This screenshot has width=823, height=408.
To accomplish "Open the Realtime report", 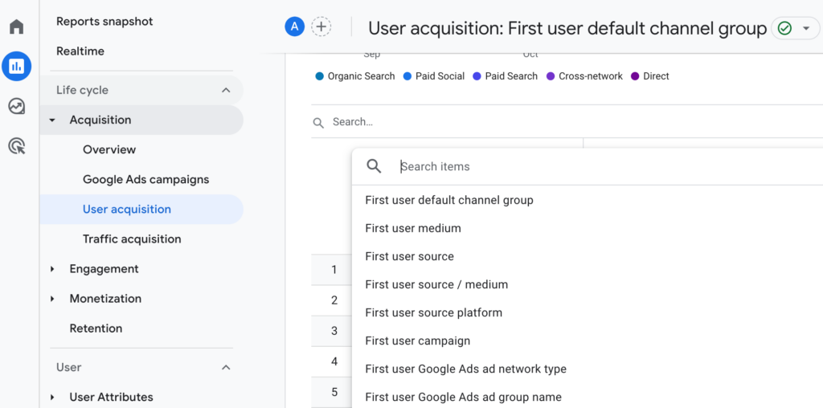I will point(80,51).
